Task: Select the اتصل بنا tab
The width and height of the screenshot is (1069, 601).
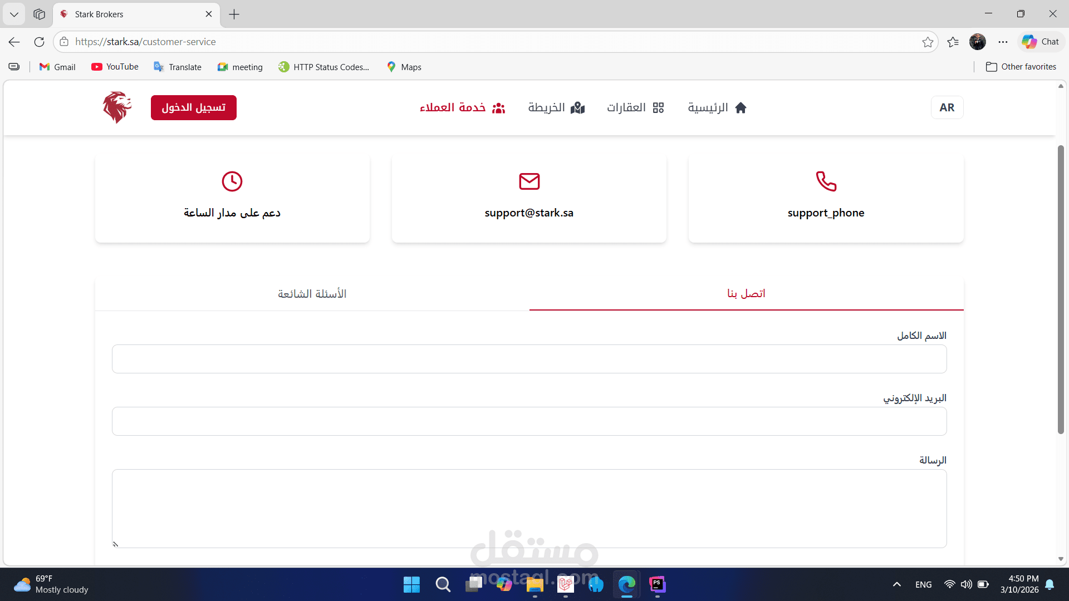Action: pyautogui.click(x=746, y=294)
